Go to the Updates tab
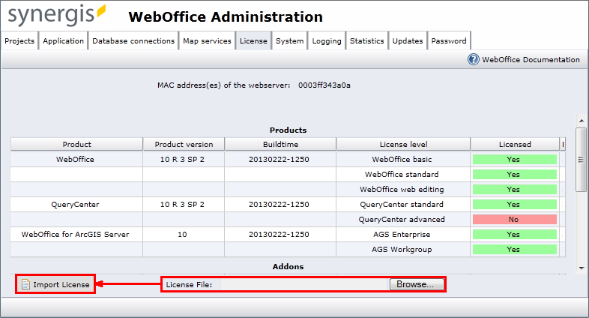The image size is (589, 318). (408, 41)
